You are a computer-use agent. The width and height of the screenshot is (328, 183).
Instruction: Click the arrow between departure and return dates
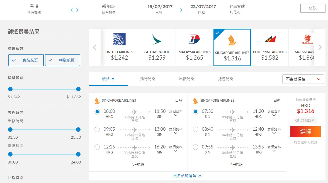pos(181,10)
